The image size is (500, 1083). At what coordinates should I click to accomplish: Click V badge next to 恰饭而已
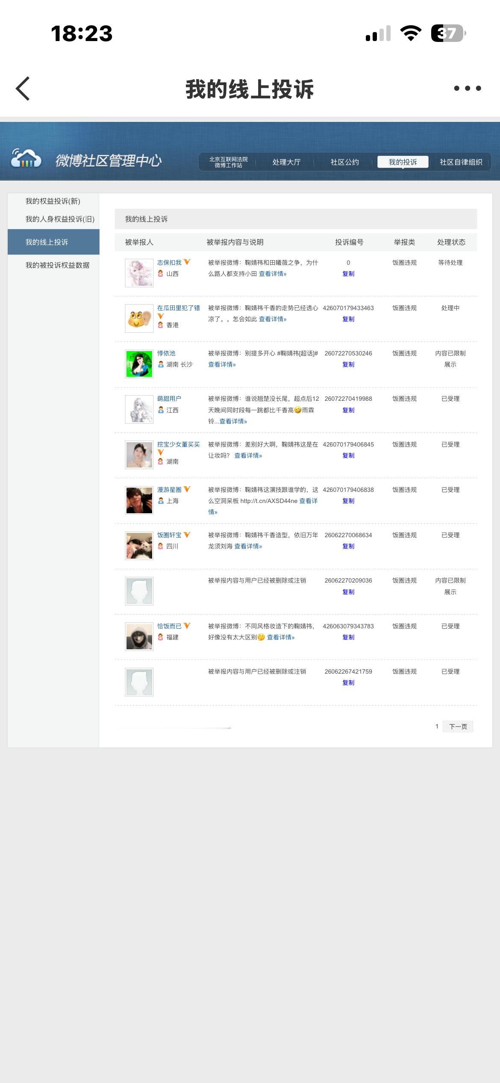tap(187, 625)
